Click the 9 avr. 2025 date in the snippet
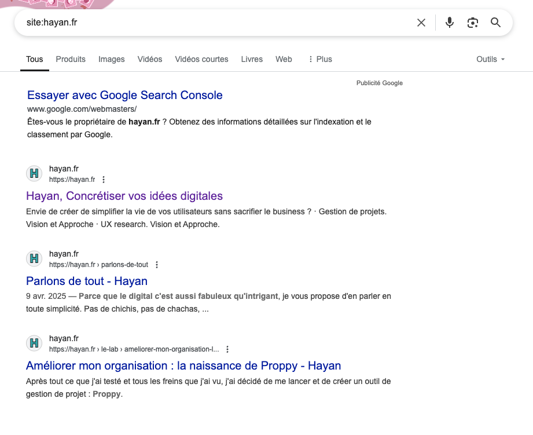This screenshot has height=435, width=533. click(x=46, y=296)
